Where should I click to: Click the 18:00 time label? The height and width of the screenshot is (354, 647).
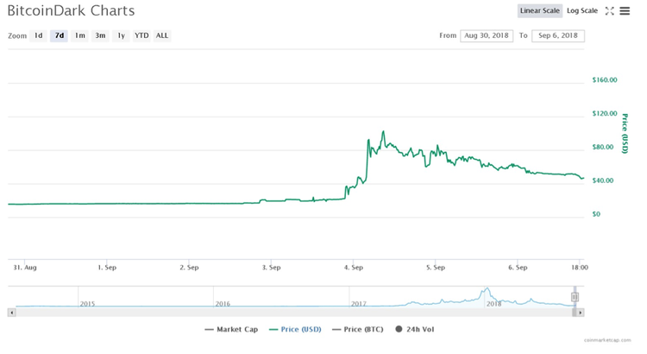(x=580, y=268)
